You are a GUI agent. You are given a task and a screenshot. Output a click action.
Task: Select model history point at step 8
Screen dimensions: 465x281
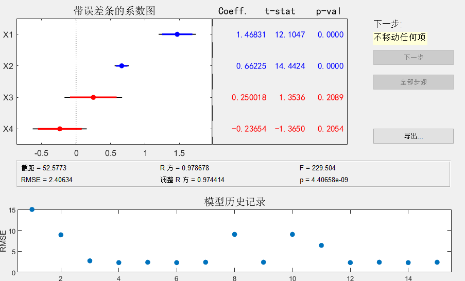pos(235,235)
